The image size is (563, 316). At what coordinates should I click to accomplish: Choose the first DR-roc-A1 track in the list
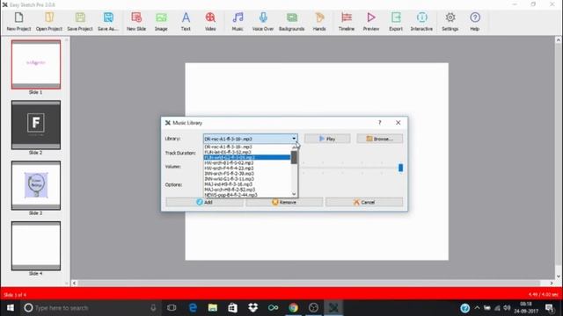click(x=247, y=147)
